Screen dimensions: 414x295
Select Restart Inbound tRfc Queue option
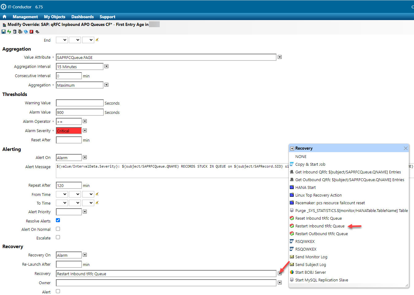pyautogui.click(x=319, y=226)
